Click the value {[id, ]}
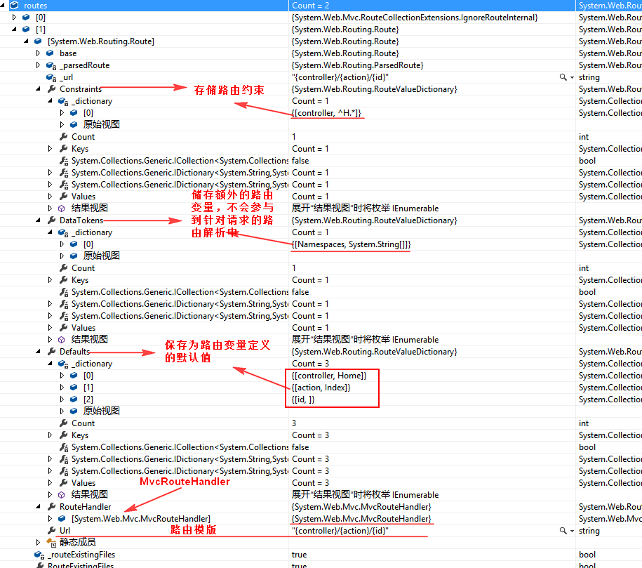Viewport: 642px width, 568px height. coord(303,399)
